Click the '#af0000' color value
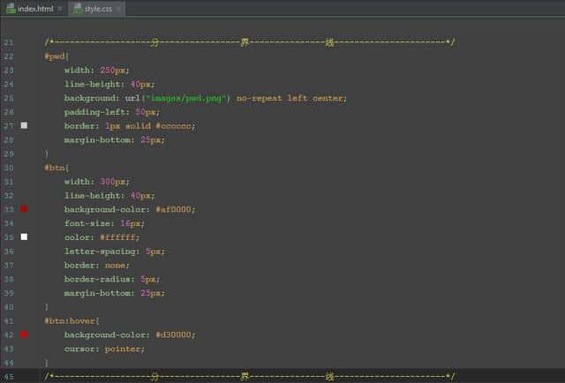 tap(173, 209)
